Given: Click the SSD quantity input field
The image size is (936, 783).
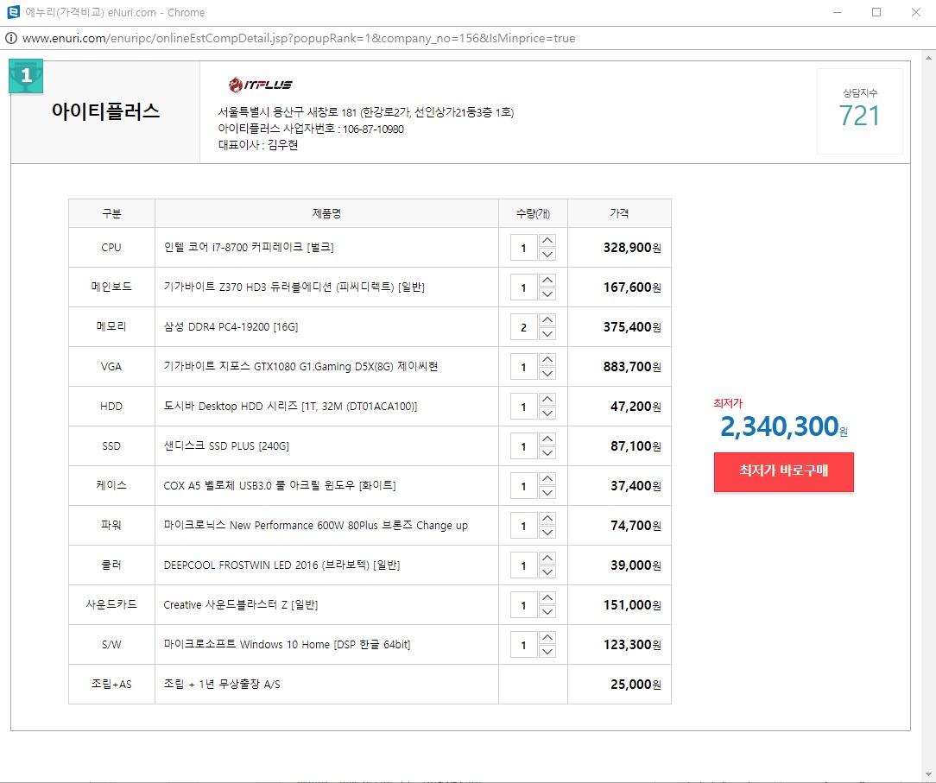Looking at the screenshot, I should coord(524,445).
